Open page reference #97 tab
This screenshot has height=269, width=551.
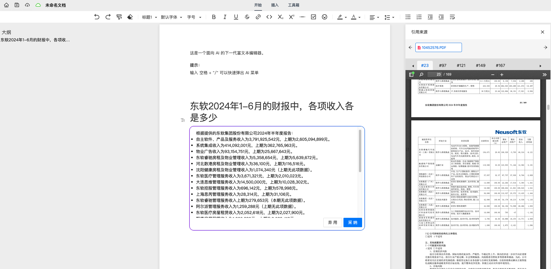[x=443, y=65]
